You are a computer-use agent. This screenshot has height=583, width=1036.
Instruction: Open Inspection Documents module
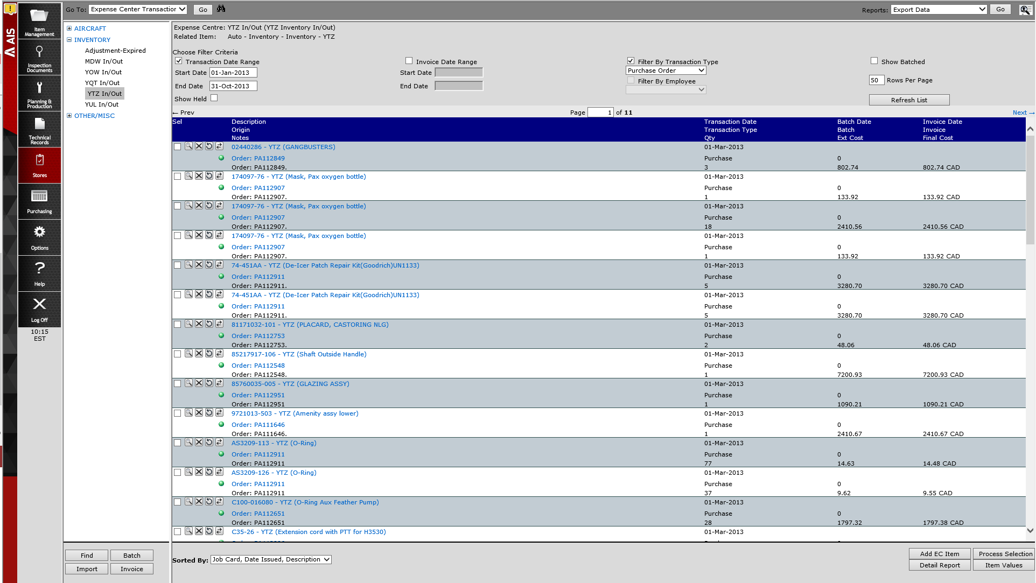coord(39,57)
